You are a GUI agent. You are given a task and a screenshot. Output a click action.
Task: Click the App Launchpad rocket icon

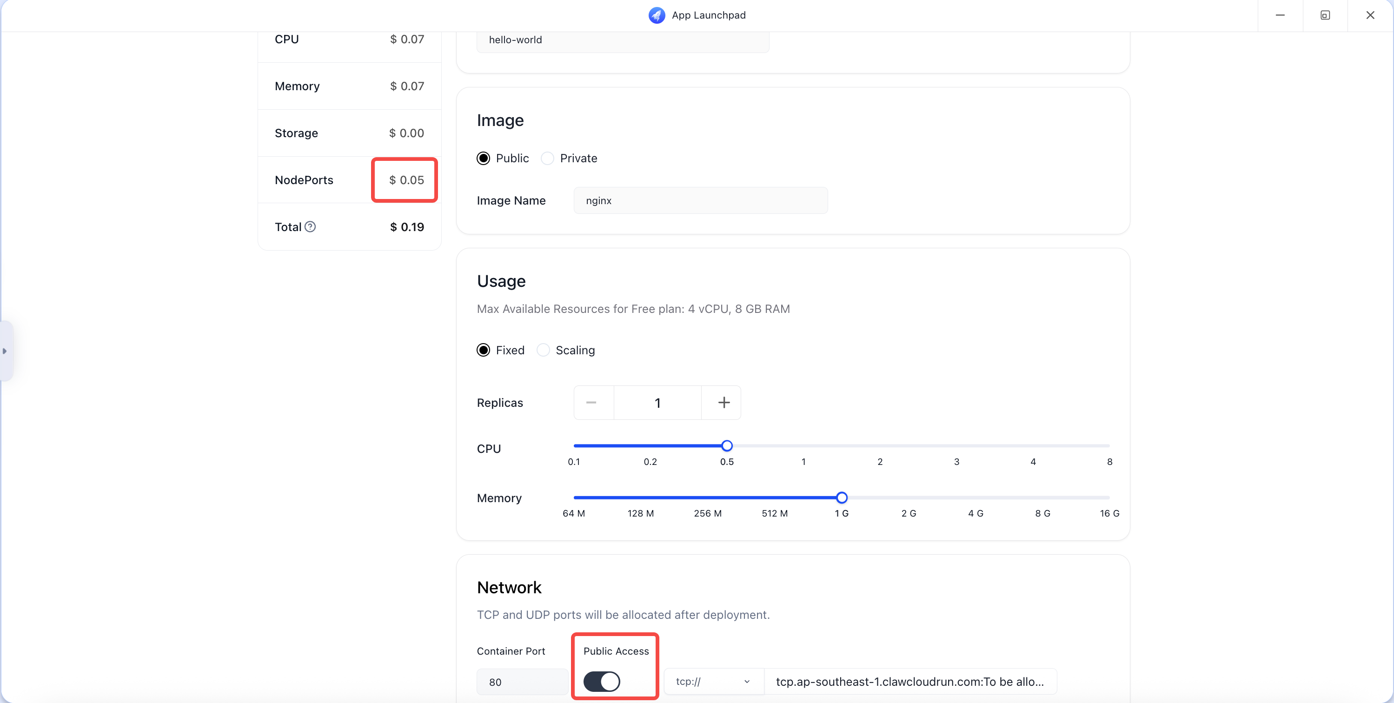tap(657, 15)
